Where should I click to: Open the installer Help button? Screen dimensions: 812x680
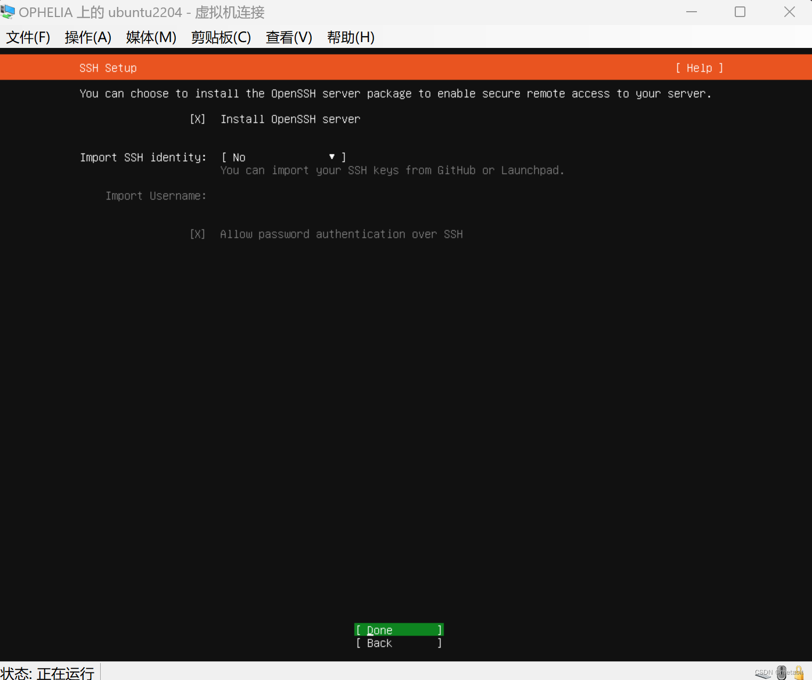(699, 68)
